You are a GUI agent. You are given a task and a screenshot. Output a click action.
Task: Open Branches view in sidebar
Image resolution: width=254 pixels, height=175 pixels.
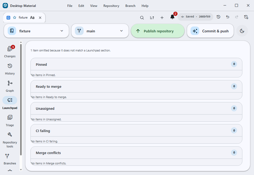(x=10, y=159)
